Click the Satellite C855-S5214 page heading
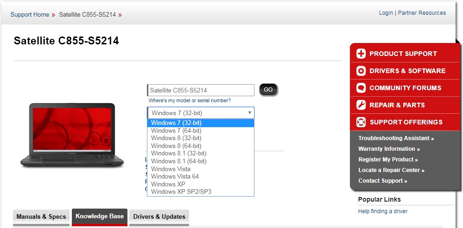The width and height of the screenshot is (463, 228). click(66, 41)
